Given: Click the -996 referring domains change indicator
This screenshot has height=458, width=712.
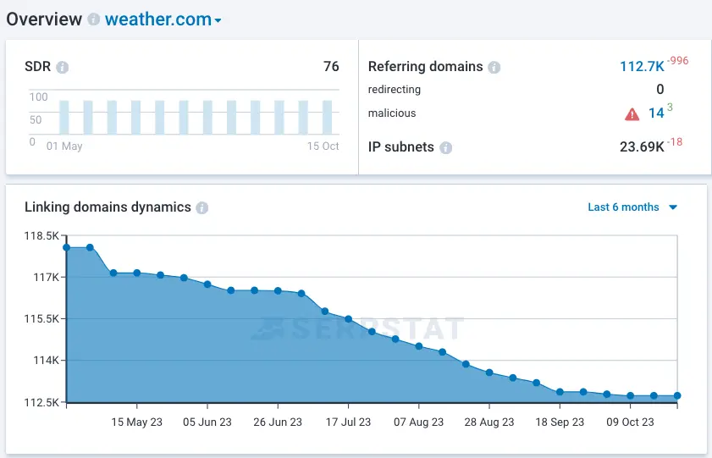Looking at the screenshot, I should click(x=677, y=61).
